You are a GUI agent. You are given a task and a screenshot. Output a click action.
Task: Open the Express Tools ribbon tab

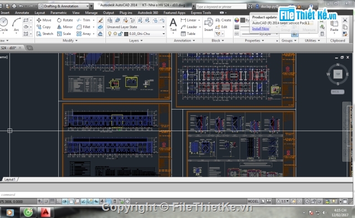pos(201,13)
